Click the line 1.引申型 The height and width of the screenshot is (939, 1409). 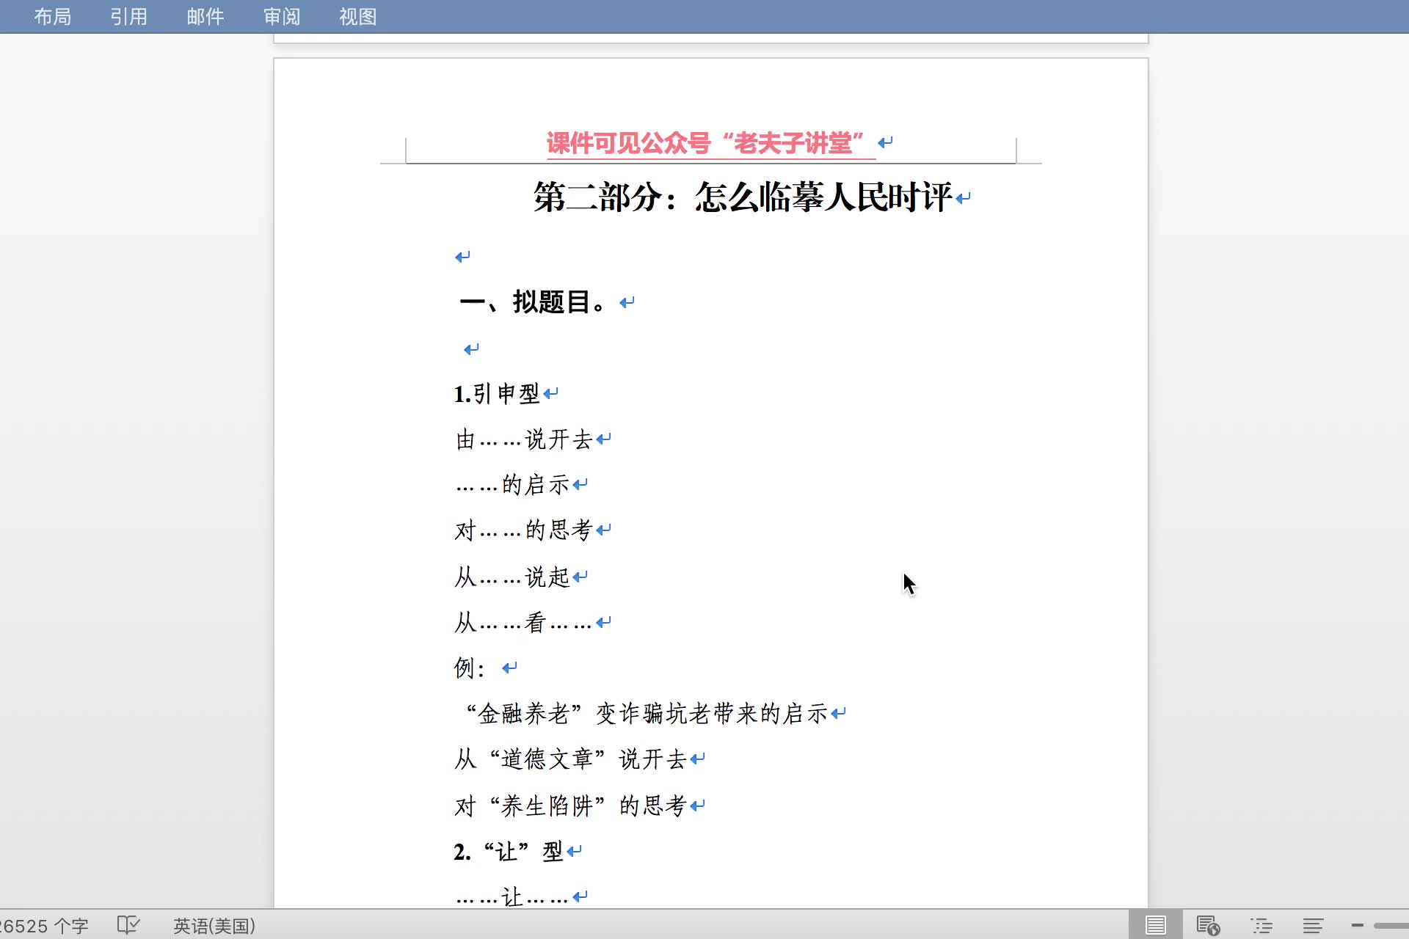click(497, 394)
